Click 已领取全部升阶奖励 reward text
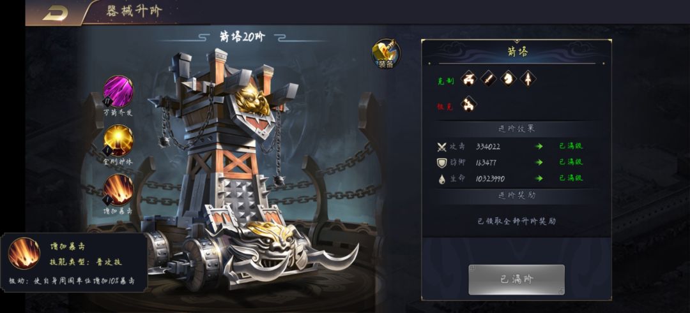690x313 pixels. click(x=517, y=221)
